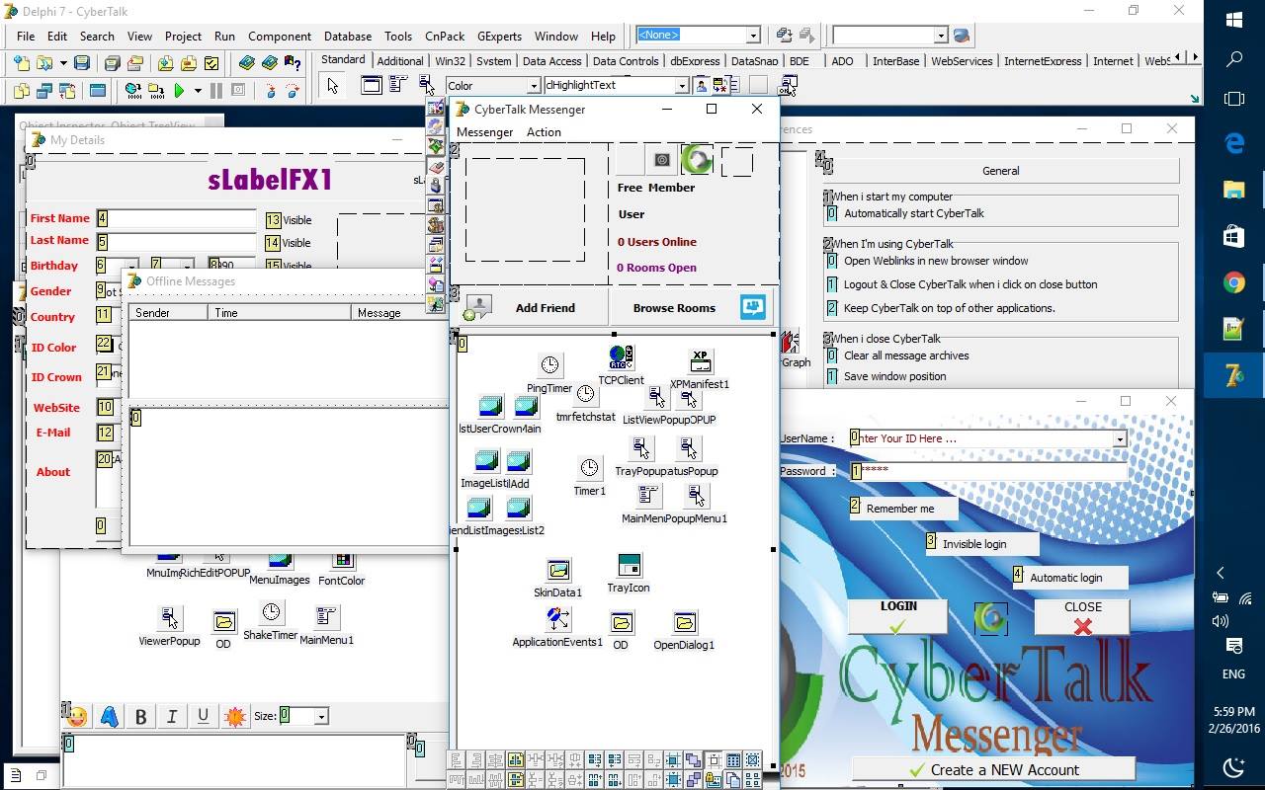Click the Add Friend button
Screen dimensions: 1265x790
(532, 307)
